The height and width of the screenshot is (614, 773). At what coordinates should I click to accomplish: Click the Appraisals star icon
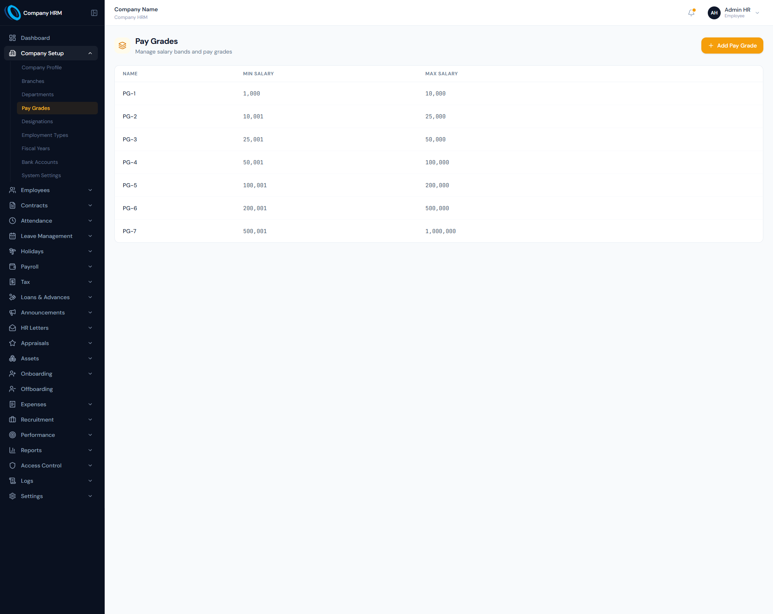tap(12, 343)
